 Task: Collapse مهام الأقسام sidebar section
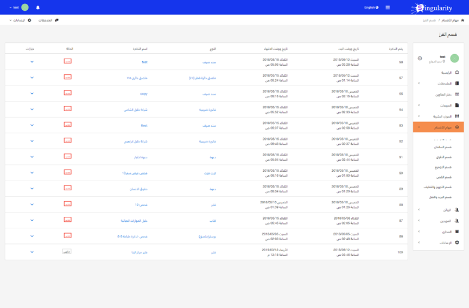pos(439,127)
